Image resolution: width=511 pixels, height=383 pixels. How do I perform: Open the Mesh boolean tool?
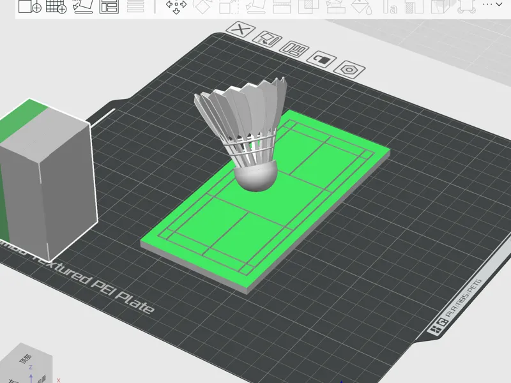click(309, 6)
